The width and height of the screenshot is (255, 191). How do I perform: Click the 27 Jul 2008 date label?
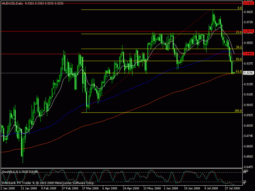[233, 188]
